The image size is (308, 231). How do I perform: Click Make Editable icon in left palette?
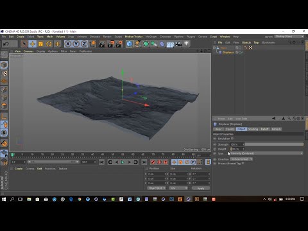coord(4,55)
